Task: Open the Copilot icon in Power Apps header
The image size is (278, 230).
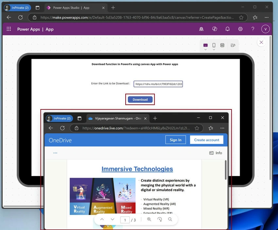Action: [x=215, y=29]
